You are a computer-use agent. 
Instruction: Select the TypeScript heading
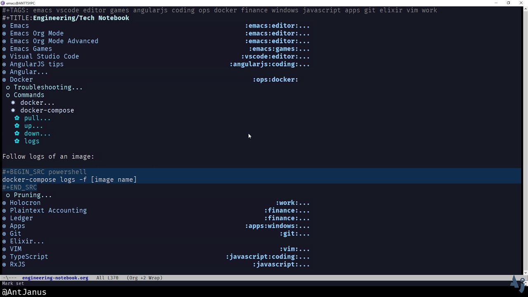pyautogui.click(x=29, y=257)
